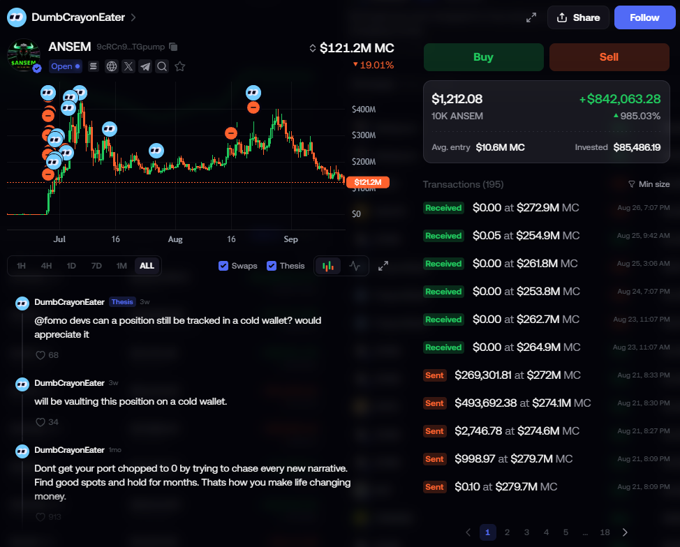Open the ANSEM X (Twitter) link
Viewport: 680px width, 547px height.
pos(128,66)
